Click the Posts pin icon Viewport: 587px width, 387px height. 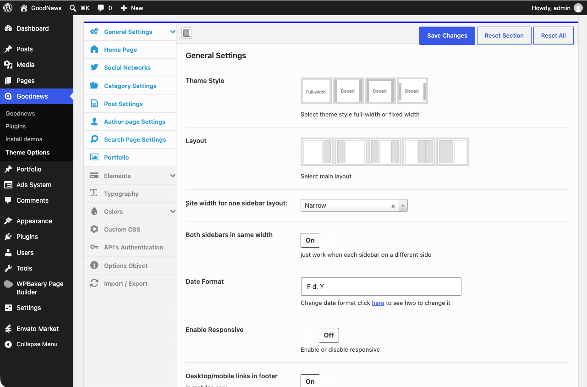[8, 49]
